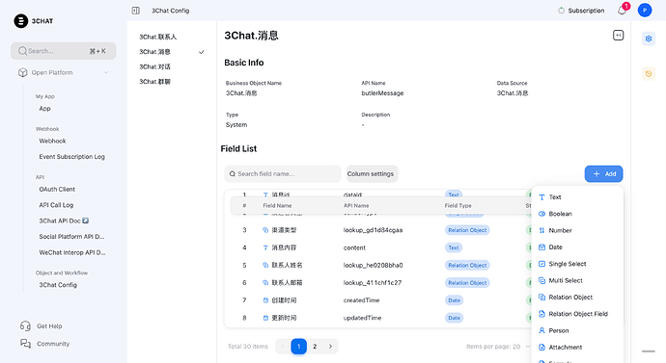Image resolution: width=666 pixels, height=363 pixels.
Task: Click the Single Select icon in dropdown
Action: (x=541, y=264)
